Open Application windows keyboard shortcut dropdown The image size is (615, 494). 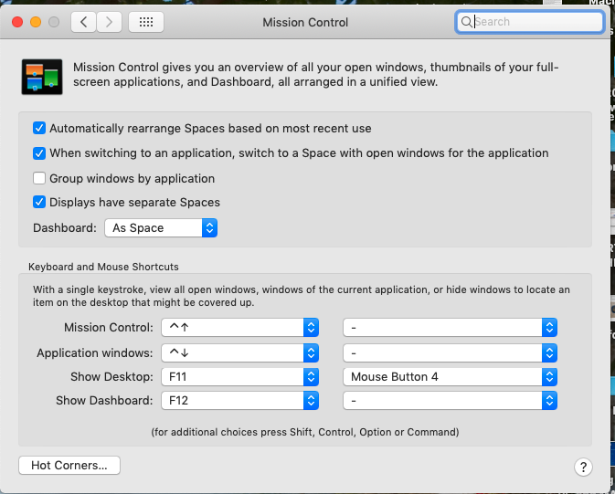240,352
